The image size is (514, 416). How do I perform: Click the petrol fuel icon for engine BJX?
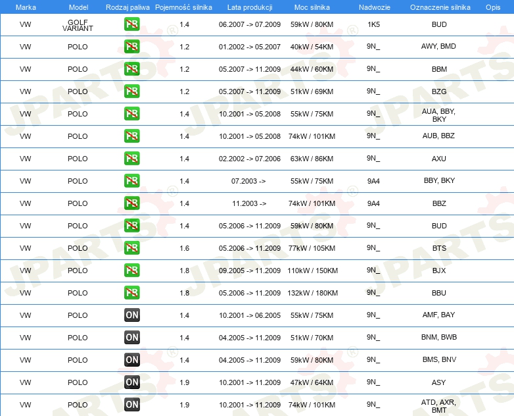pos(131,271)
